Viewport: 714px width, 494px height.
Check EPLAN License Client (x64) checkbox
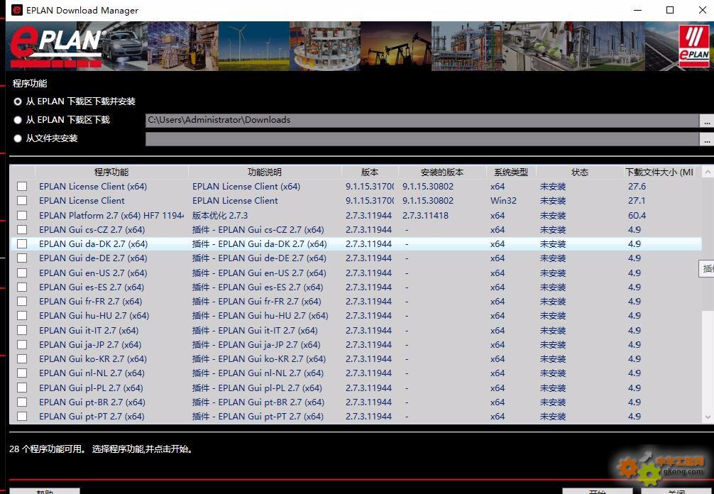(x=22, y=186)
